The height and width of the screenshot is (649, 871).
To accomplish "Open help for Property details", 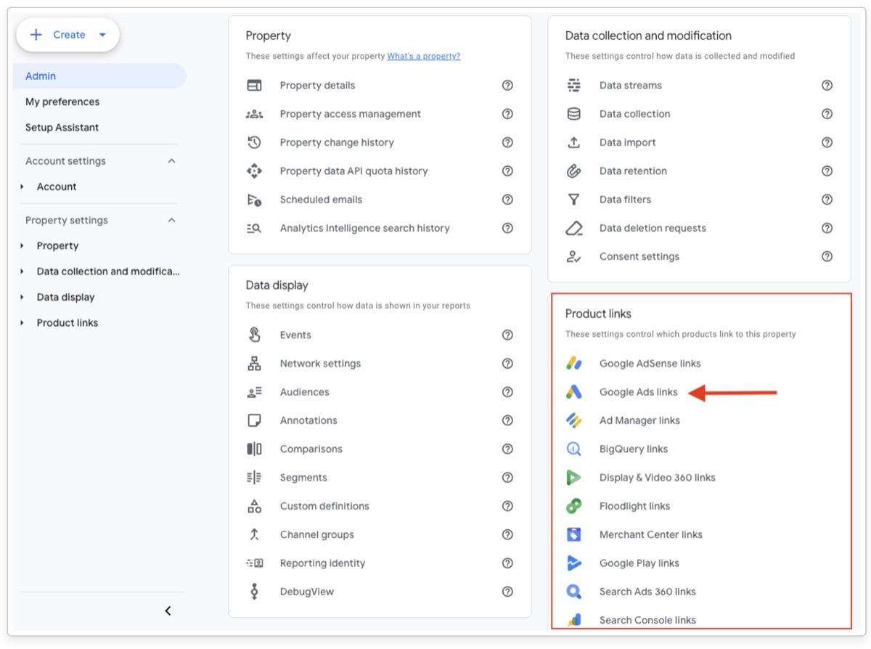I will pyautogui.click(x=507, y=86).
